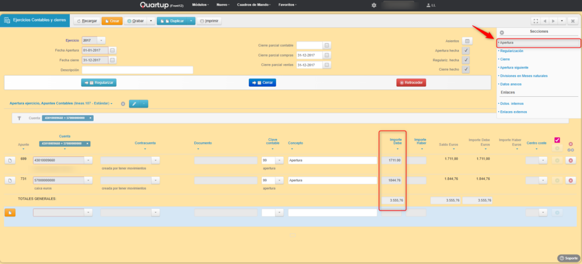
Task: Click the Imprimir print button
Action: (x=210, y=21)
